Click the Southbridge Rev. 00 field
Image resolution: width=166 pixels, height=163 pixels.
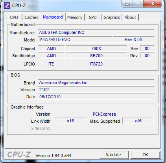click(147, 56)
